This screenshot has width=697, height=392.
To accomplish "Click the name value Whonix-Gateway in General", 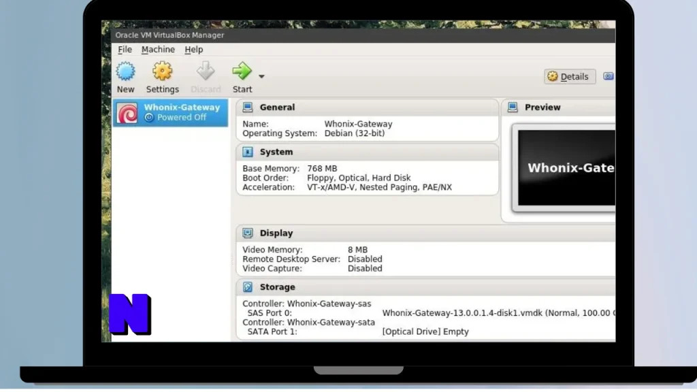I will (x=358, y=124).
